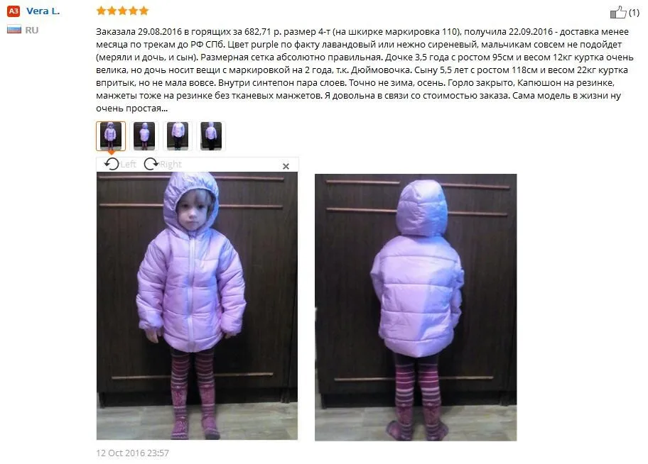Click the helpful vote count (1)
The width and height of the screenshot is (648, 464).
pyautogui.click(x=634, y=13)
